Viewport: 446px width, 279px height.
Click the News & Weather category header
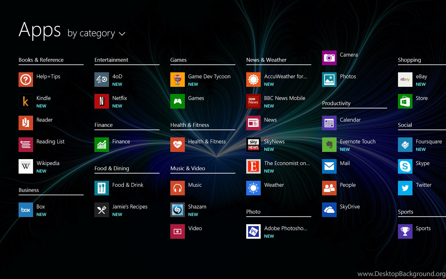click(x=266, y=60)
